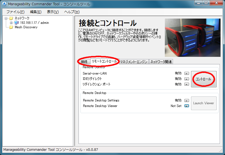The image size is (225, 155).
Task: Click the Remote Desktop Settings label
Action: tap(101, 100)
